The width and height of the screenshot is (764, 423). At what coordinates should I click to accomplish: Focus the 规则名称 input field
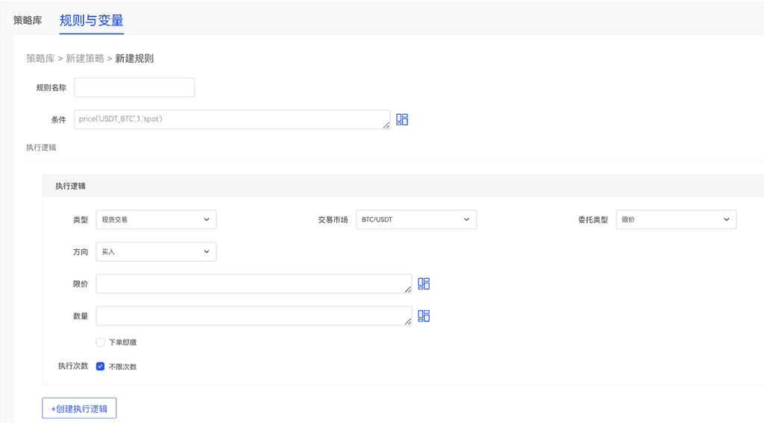click(134, 87)
